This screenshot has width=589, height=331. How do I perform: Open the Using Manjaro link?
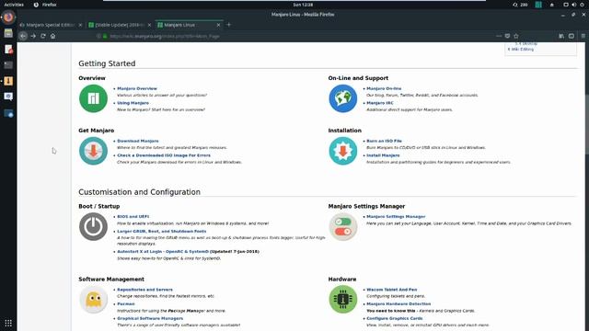(x=133, y=103)
